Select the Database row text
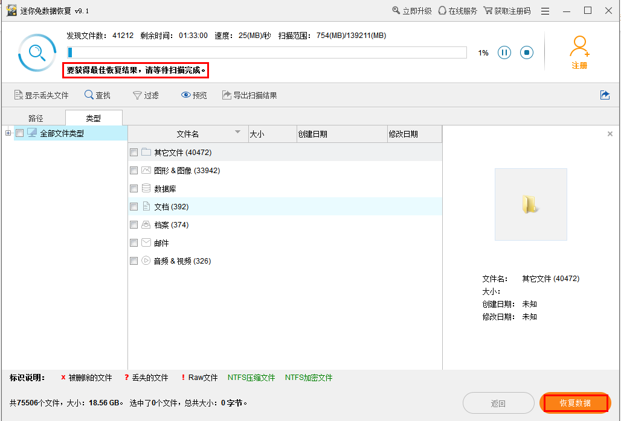 [165, 189]
